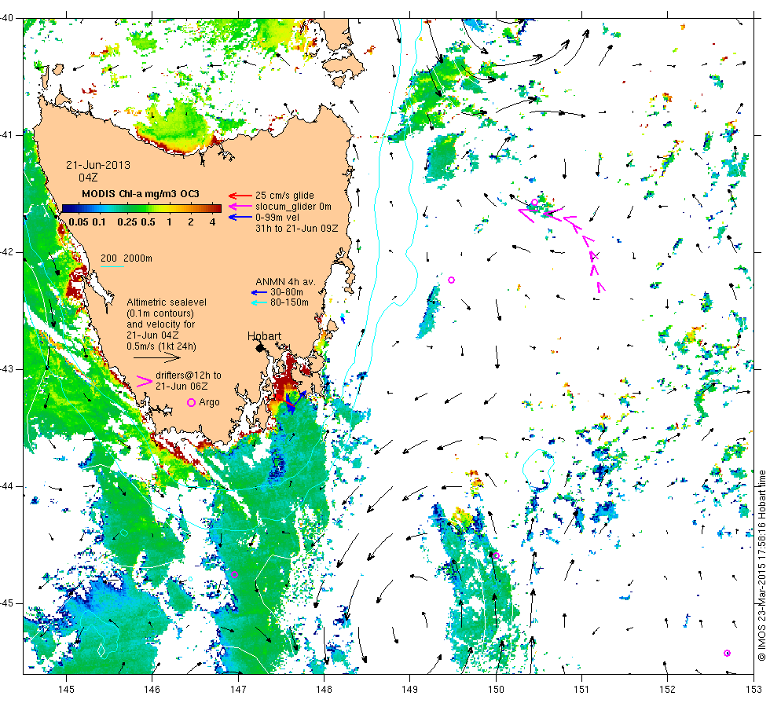This screenshot has width=770, height=707.
Task: Click the blue '30-80m' legend arrow
Action: [258, 292]
